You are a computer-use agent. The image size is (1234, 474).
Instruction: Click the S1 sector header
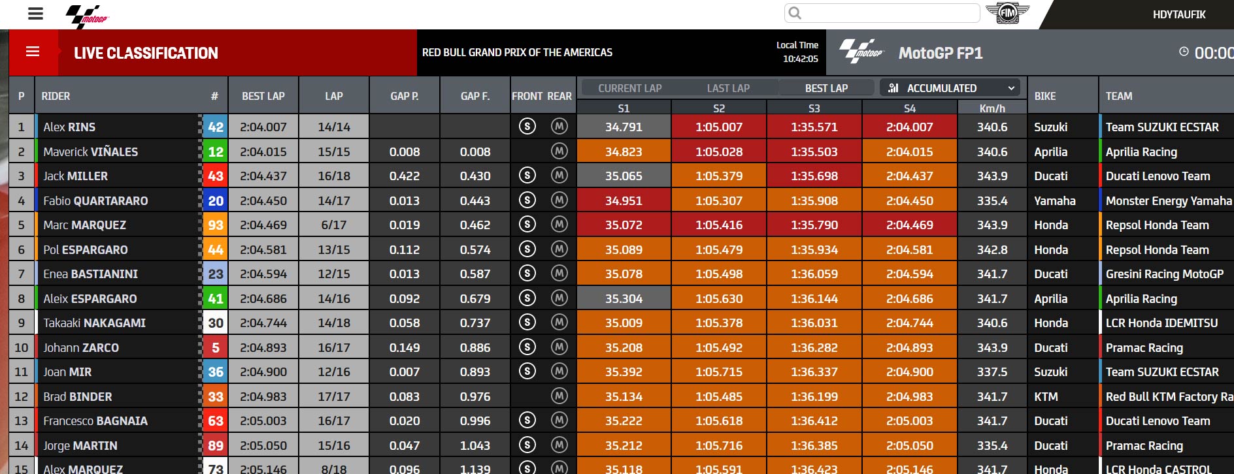click(x=624, y=108)
